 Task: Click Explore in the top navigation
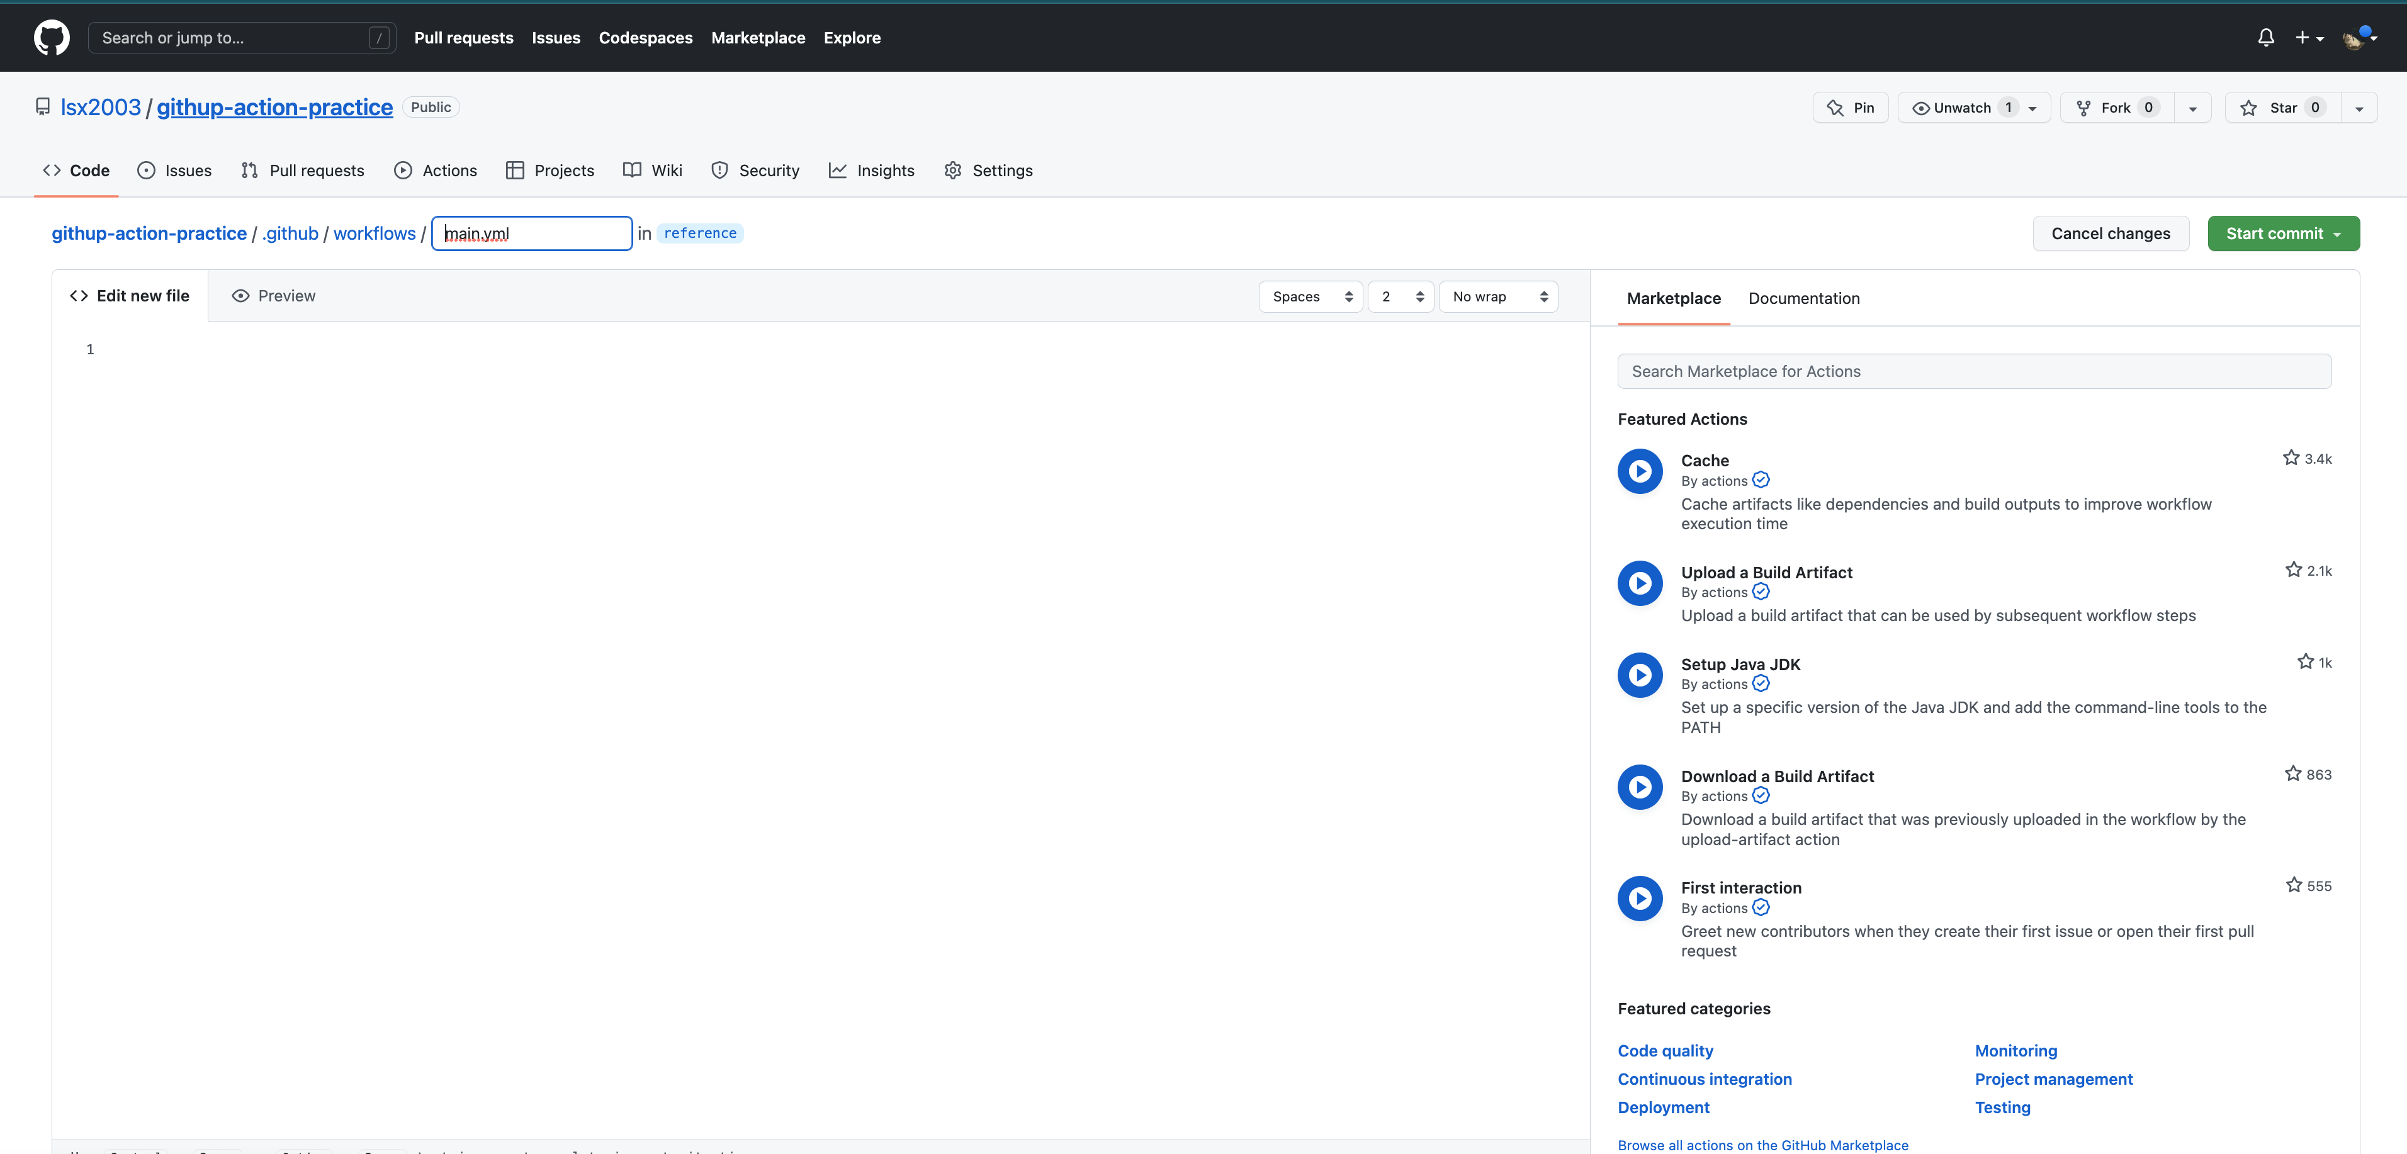[851, 37]
